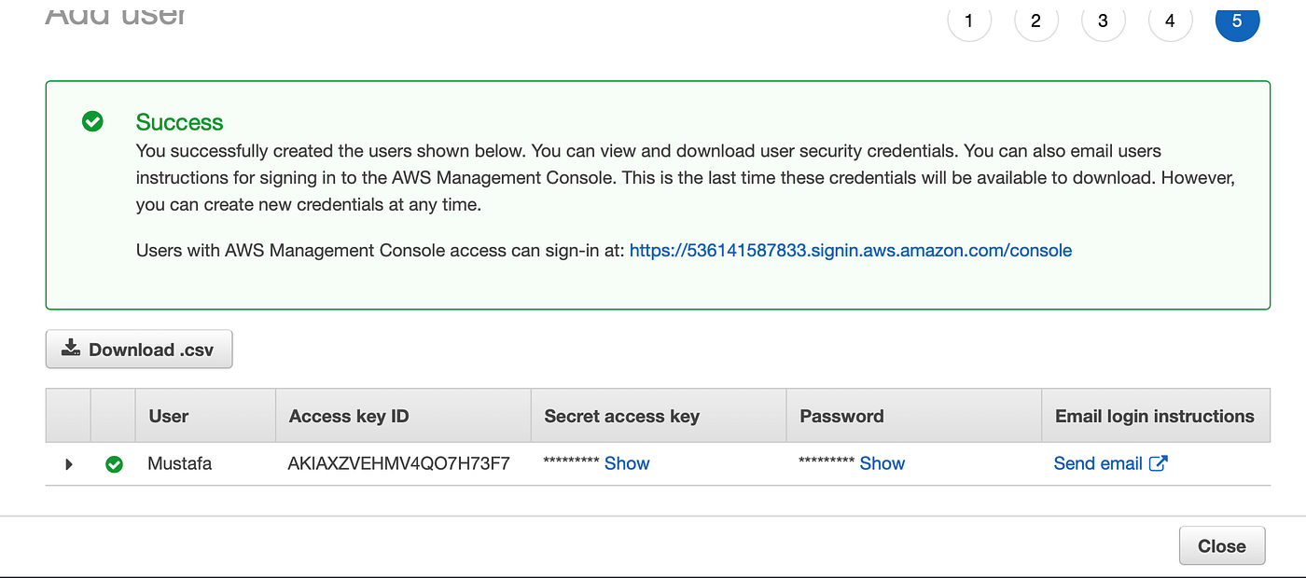Go to wizard step 2
Viewport: 1306px width, 578px height.
click(1036, 21)
